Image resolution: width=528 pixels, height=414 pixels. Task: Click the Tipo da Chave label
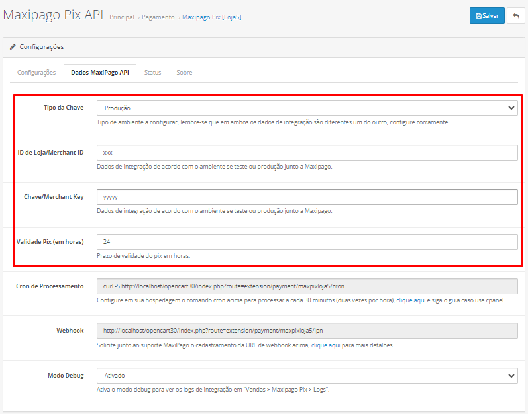(x=64, y=108)
